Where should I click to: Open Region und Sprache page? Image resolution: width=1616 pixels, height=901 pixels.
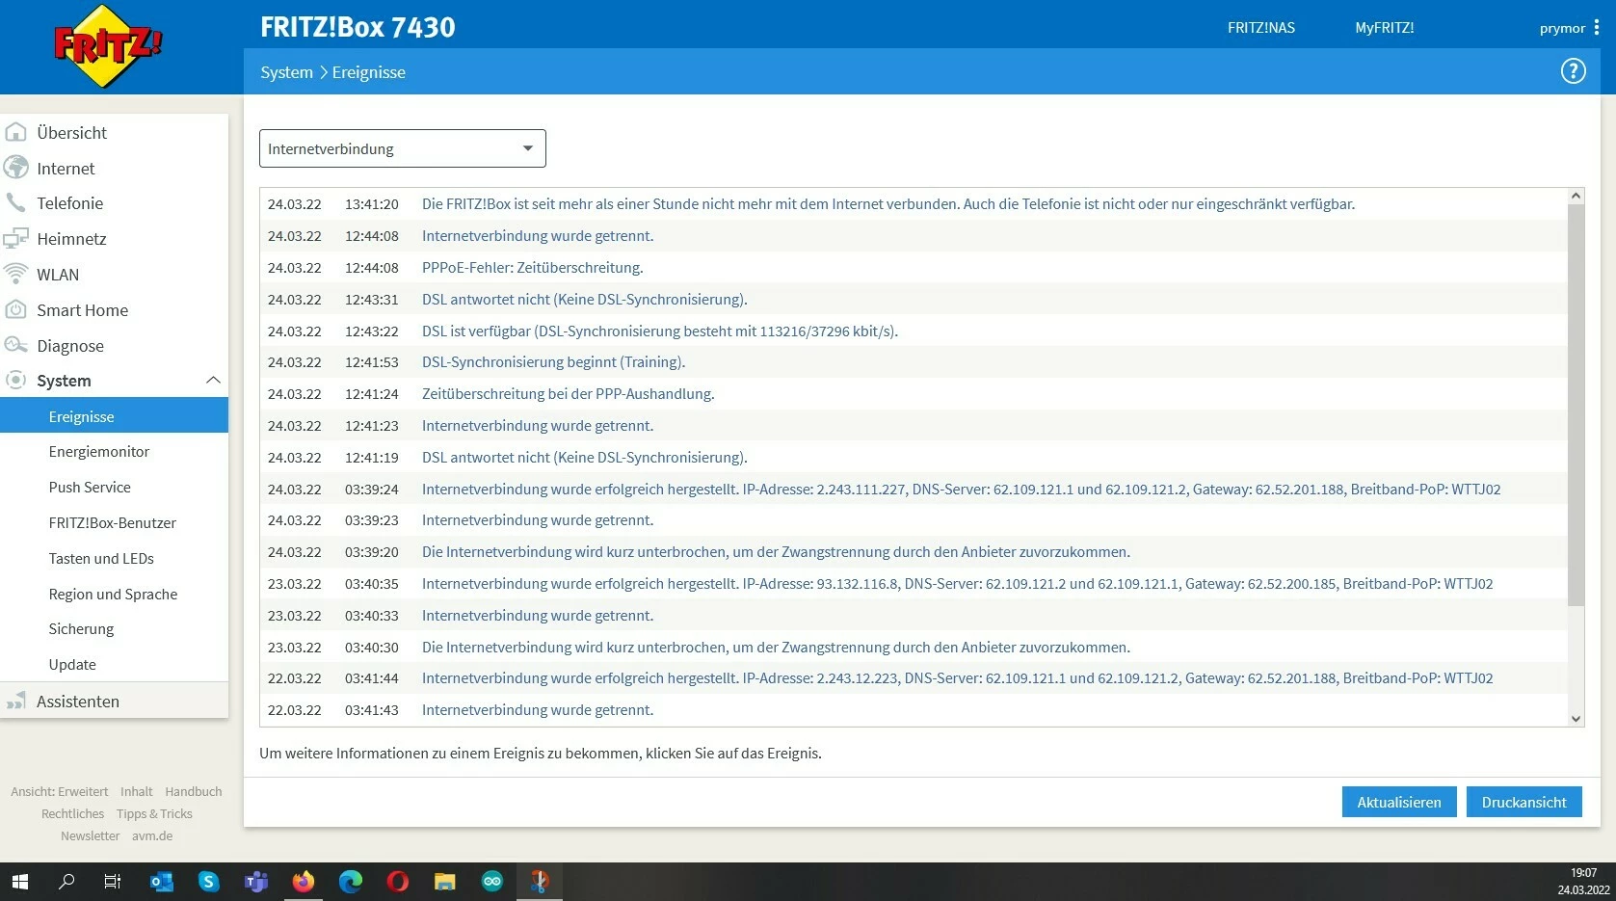click(114, 594)
